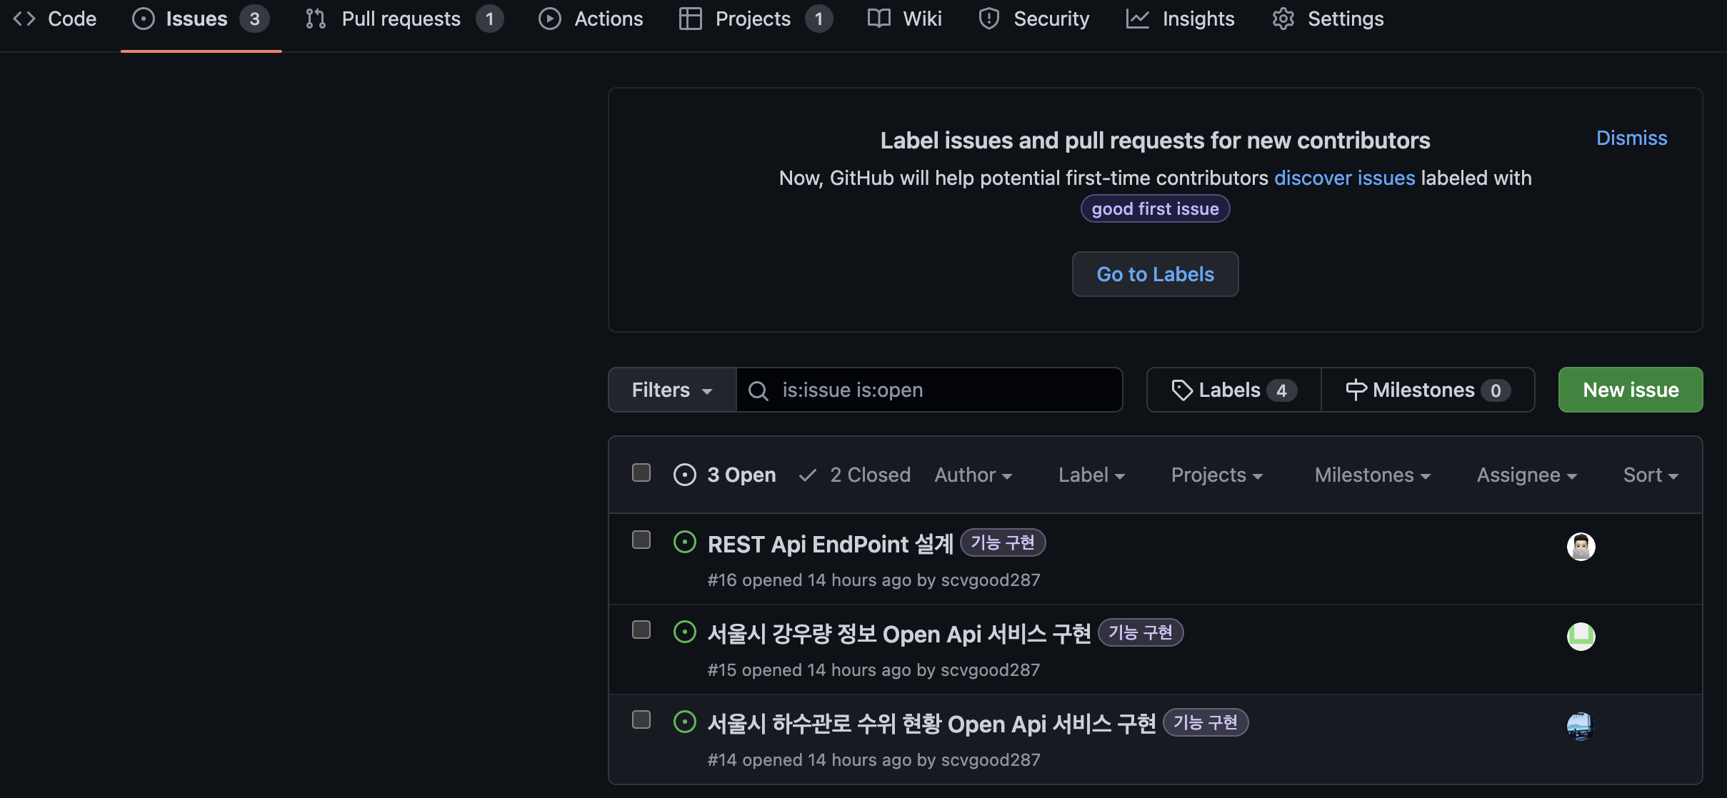Expand the Filters dropdown
This screenshot has height=798, width=1727.
pos(672,390)
